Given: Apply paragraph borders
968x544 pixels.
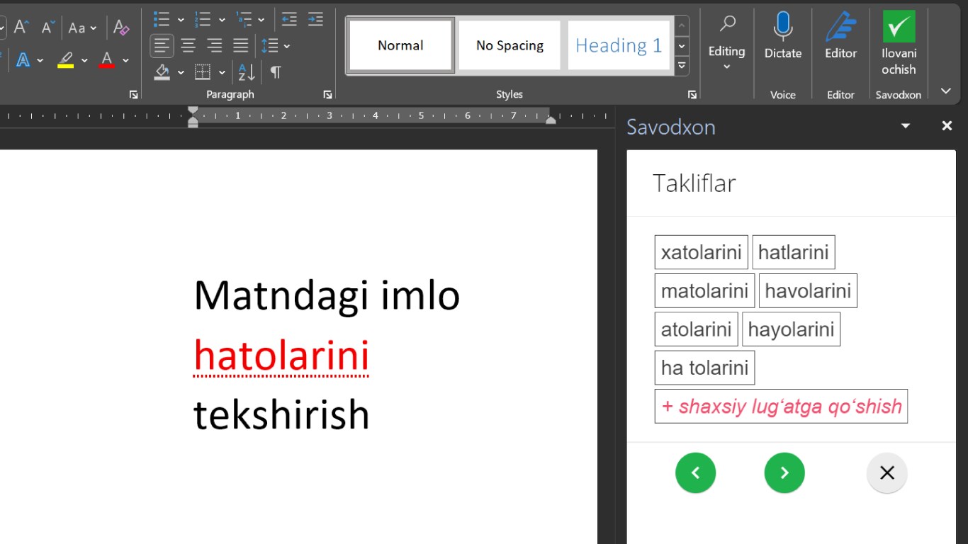Looking at the screenshot, I should click(x=203, y=72).
